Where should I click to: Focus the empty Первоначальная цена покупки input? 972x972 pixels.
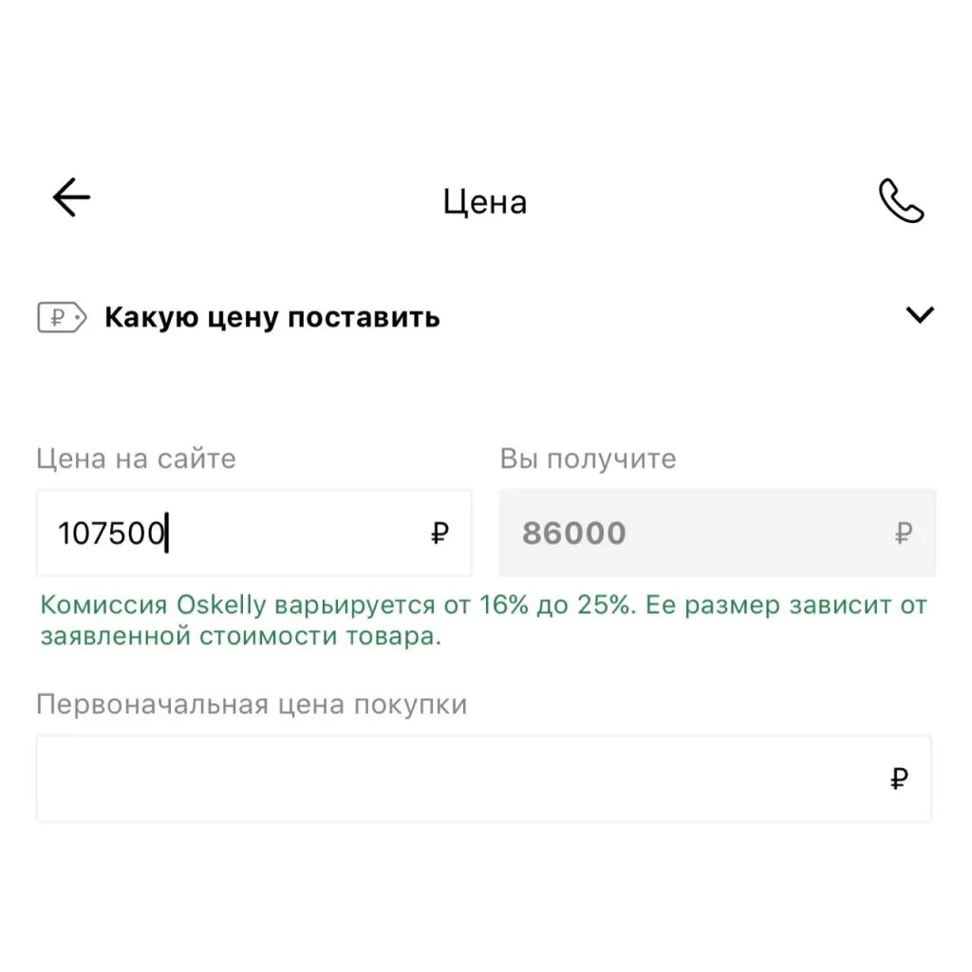coord(456,778)
